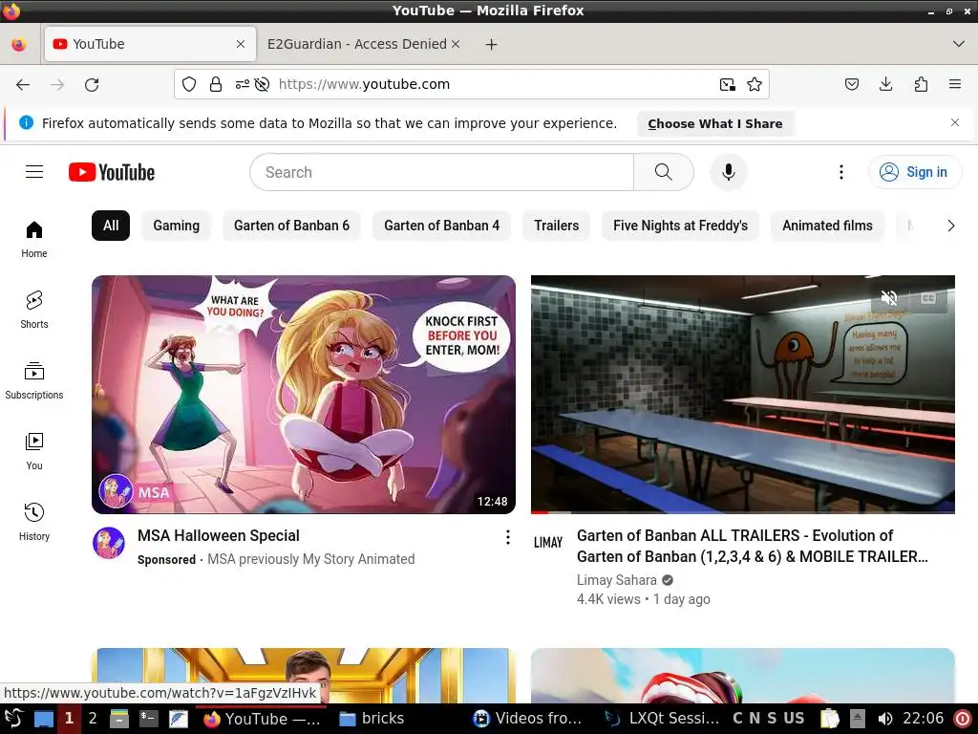Click the preview video progress bar
Screen dimensions: 978x734
743,512
